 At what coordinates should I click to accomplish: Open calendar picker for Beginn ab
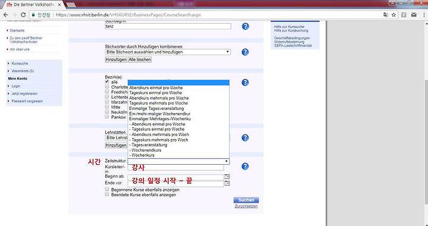[227, 177]
